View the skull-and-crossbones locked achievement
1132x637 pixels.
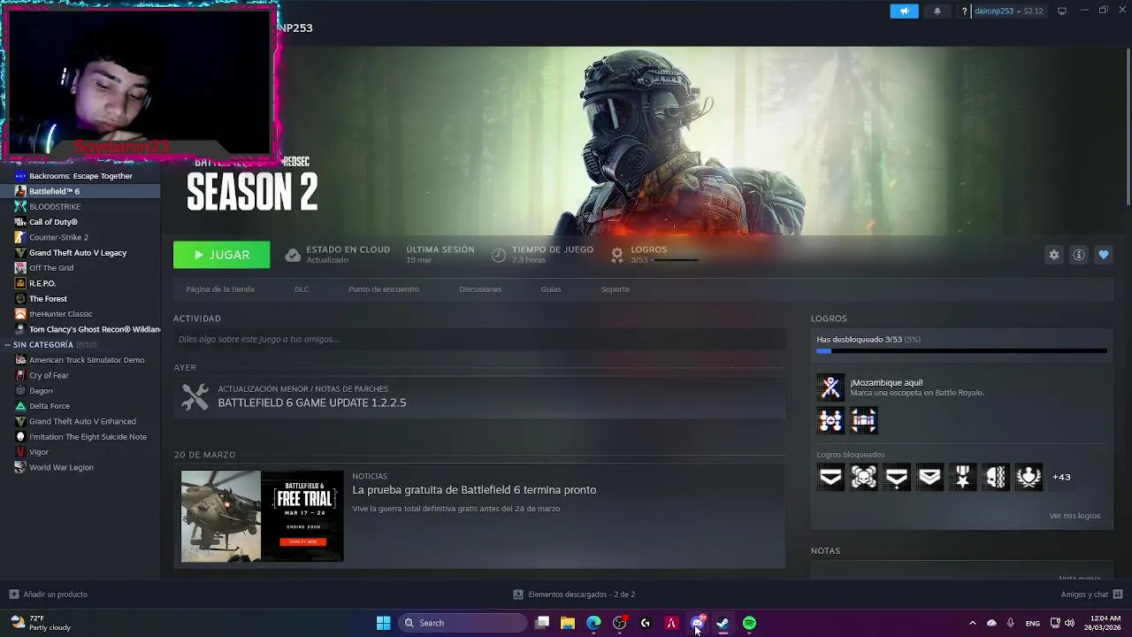pyautogui.click(x=864, y=477)
